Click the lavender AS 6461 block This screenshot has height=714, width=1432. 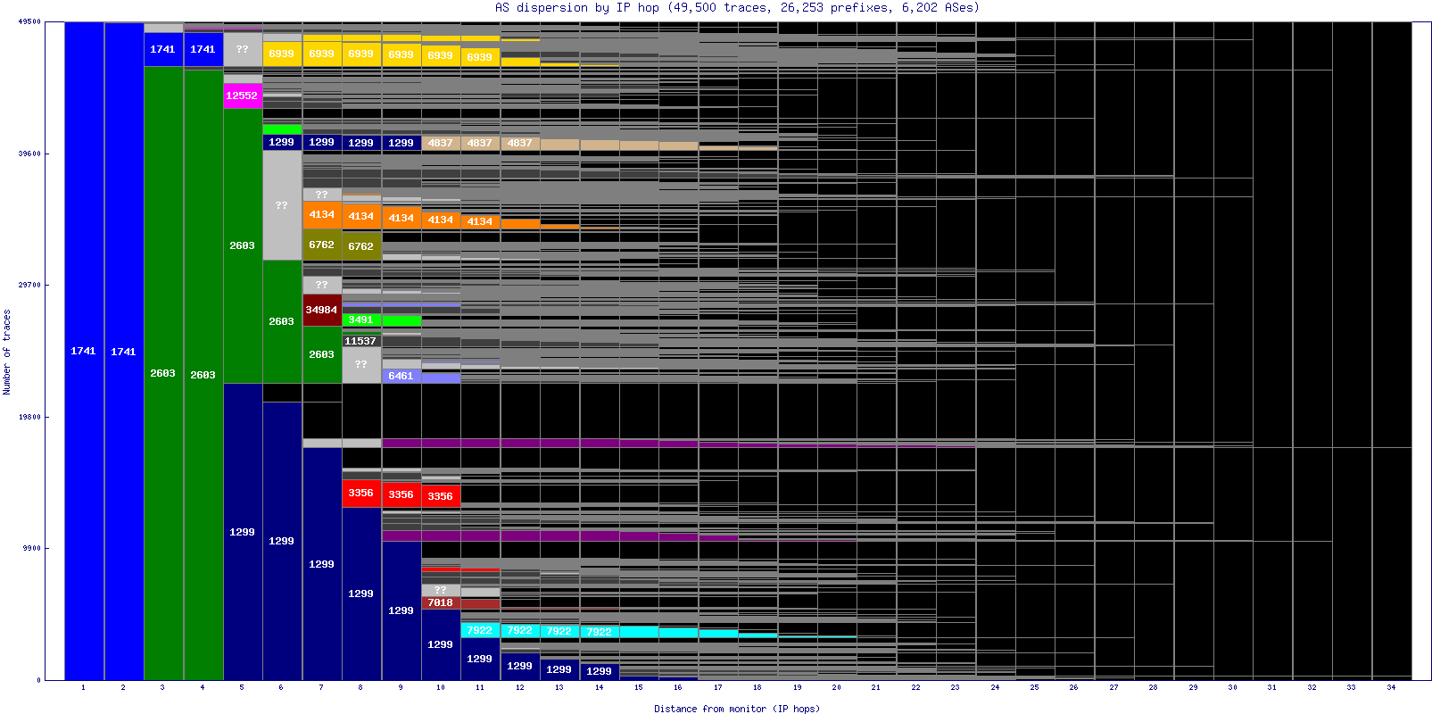click(401, 376)
